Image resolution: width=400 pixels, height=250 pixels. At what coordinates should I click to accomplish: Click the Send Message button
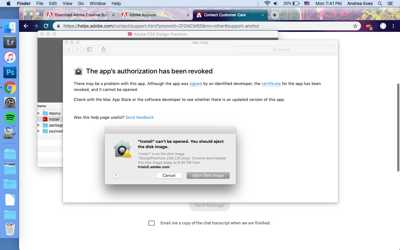(x=209, y=206)
